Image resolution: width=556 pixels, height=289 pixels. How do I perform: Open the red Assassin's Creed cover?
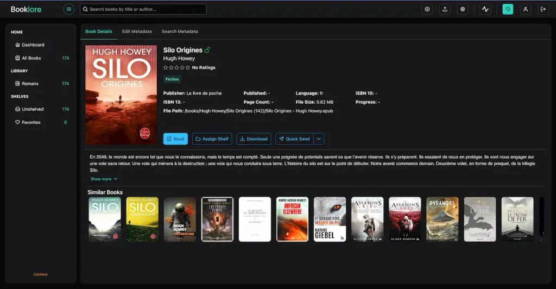[405, 219]
